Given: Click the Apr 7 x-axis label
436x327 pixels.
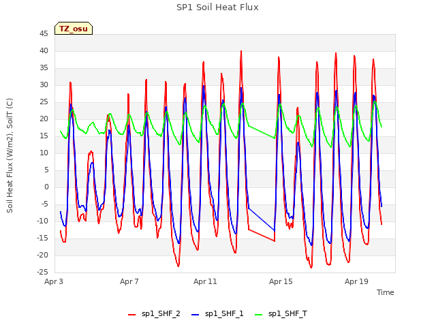Looking at the screenshot, I should pos(129,281).
